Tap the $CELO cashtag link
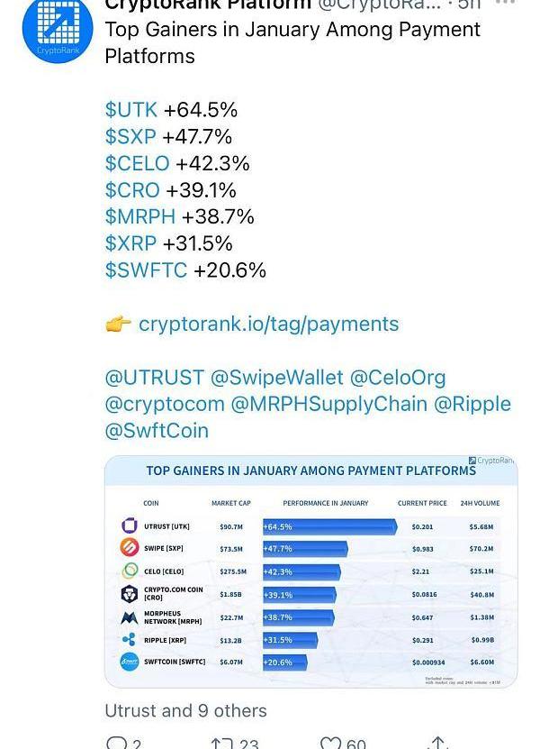The height and width of the screenshot is (749, 540). click(x=137, y=164)
